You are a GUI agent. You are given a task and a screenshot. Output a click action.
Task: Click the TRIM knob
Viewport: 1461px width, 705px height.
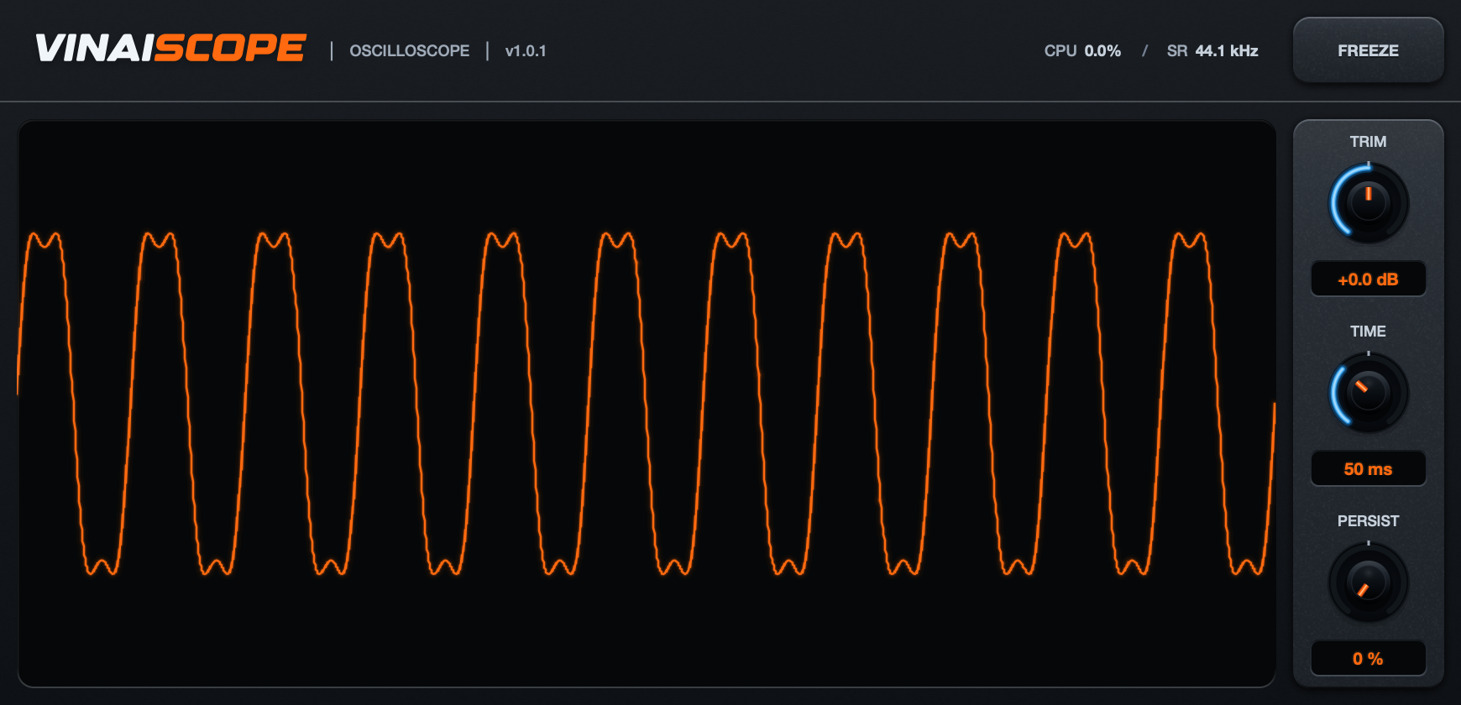pos(1369,203)
